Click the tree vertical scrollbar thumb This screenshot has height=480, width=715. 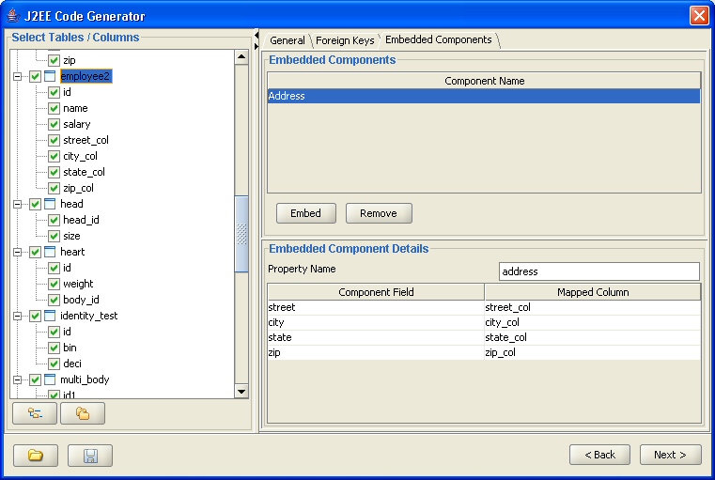pos(241,234)
